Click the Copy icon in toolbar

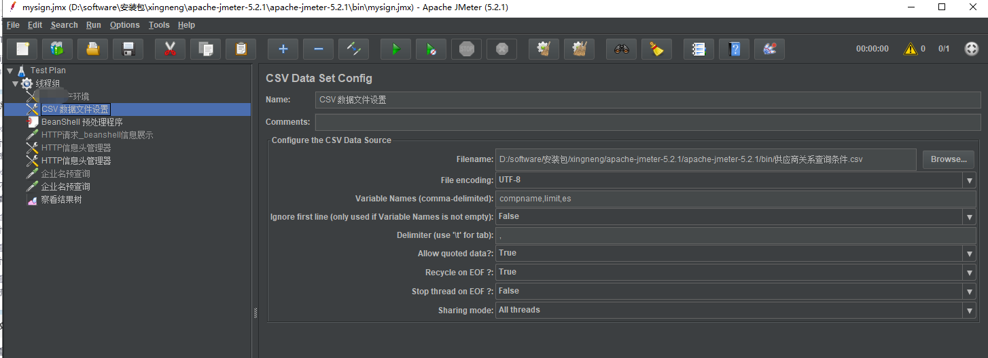tap(205, 49)
